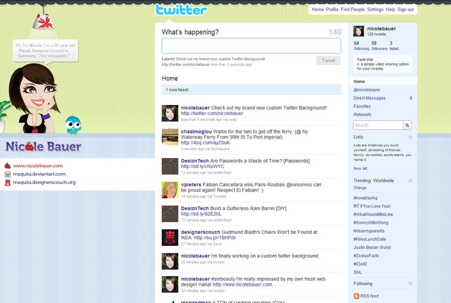Viewport: 451px width, 303px height.
Task: Click inside the What's happening text box
Action: tap(252, 46)
